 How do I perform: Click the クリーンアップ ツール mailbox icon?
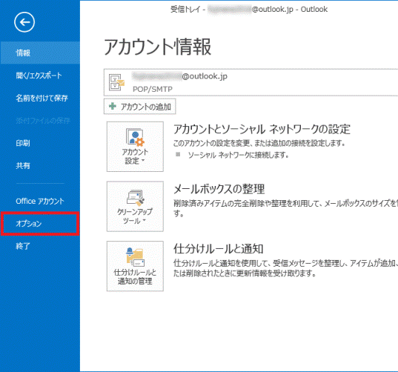(136, 198)
